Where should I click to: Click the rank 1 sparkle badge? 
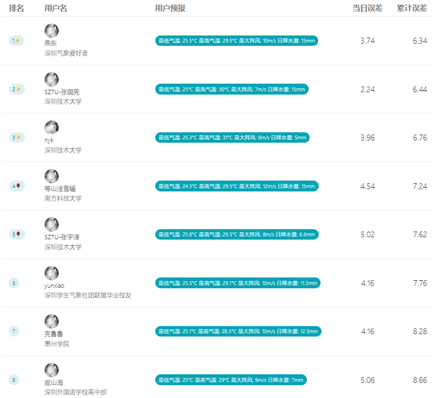coord(17,40)
